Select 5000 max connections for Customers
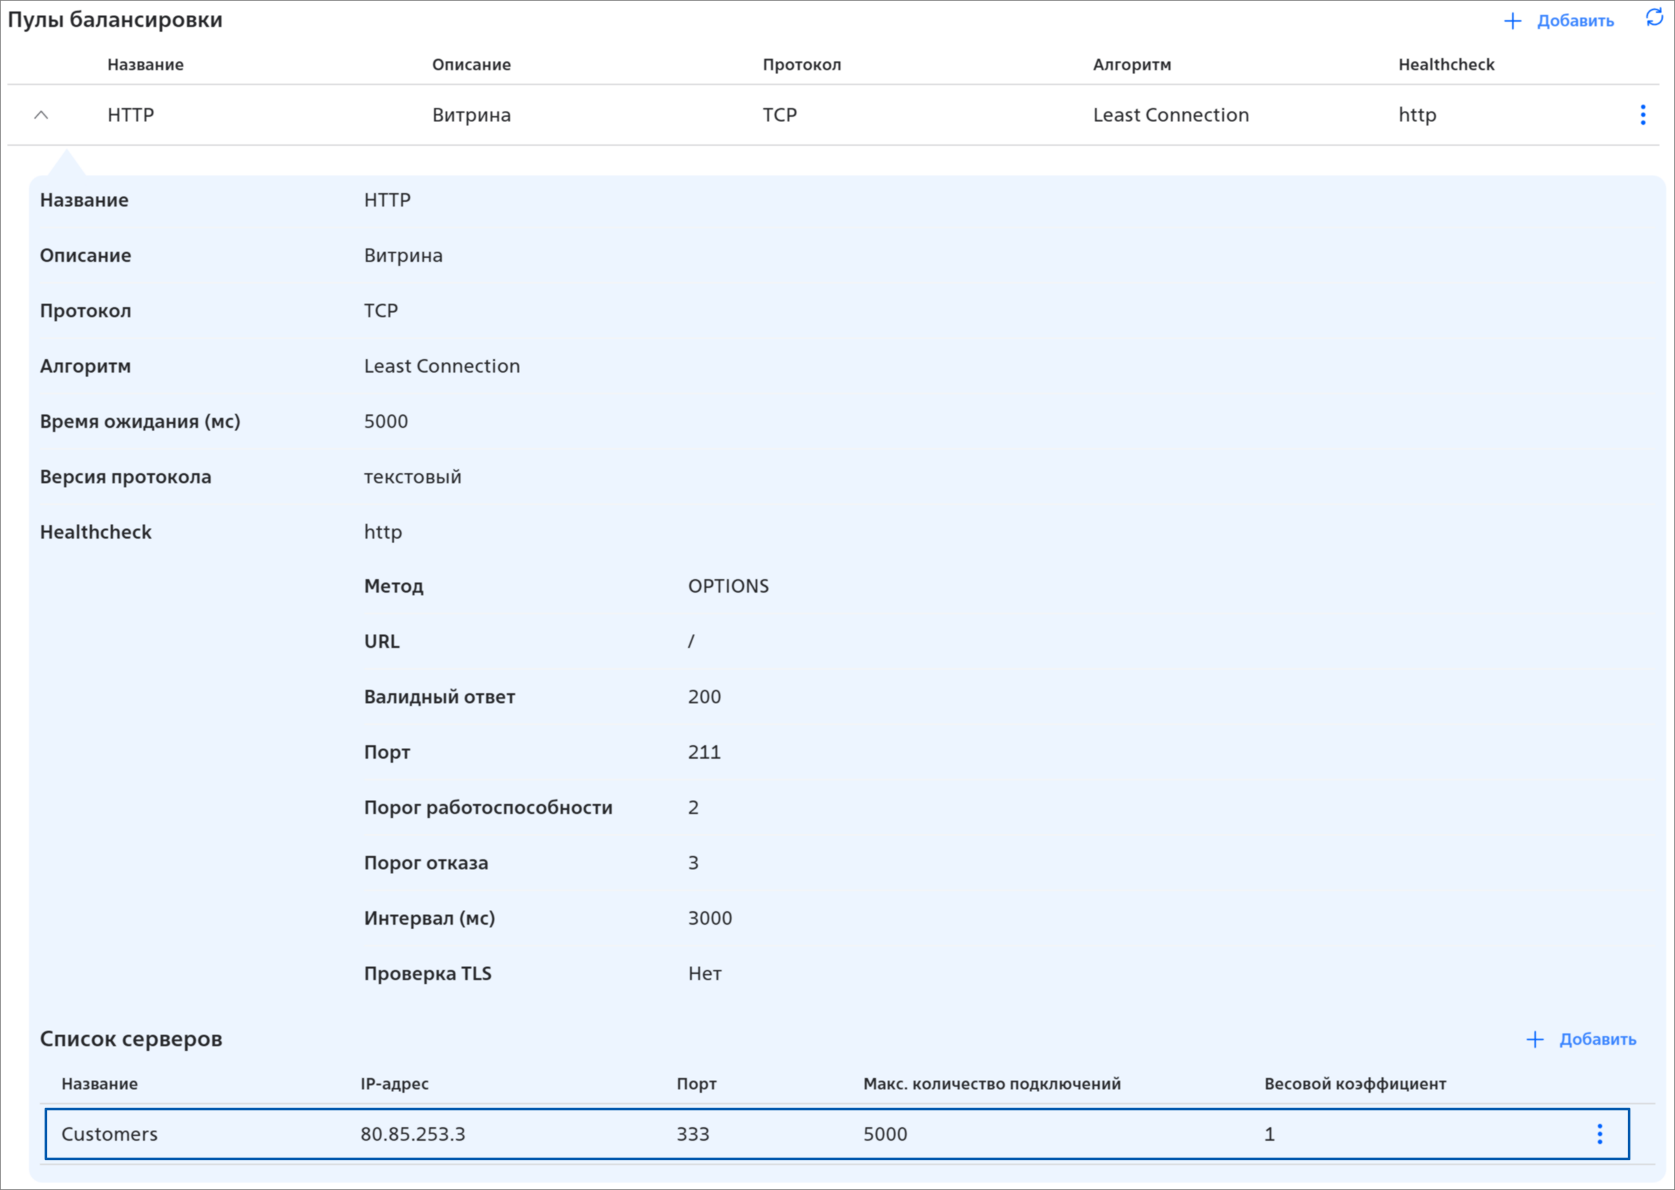The image size is (1675, 1190). tap(885, 1133)
